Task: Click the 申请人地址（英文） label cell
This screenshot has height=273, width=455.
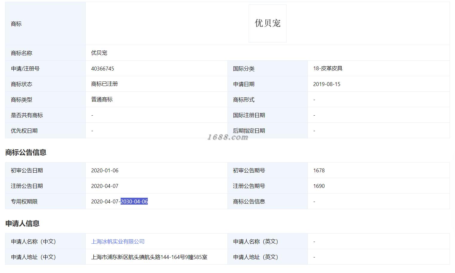Action: point(268,257)
